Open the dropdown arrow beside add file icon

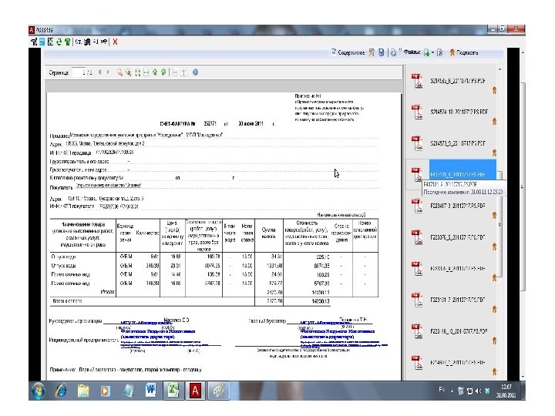432,52
